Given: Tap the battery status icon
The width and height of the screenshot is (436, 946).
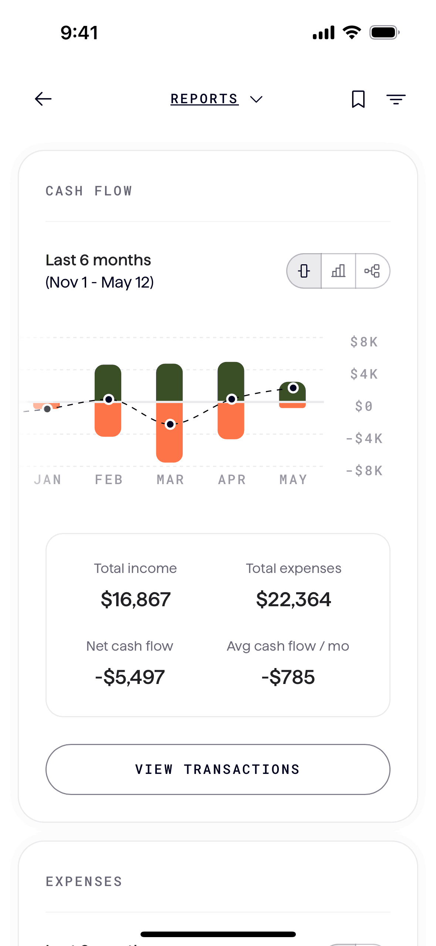Looking at the screenshot, I should [384, 33].
